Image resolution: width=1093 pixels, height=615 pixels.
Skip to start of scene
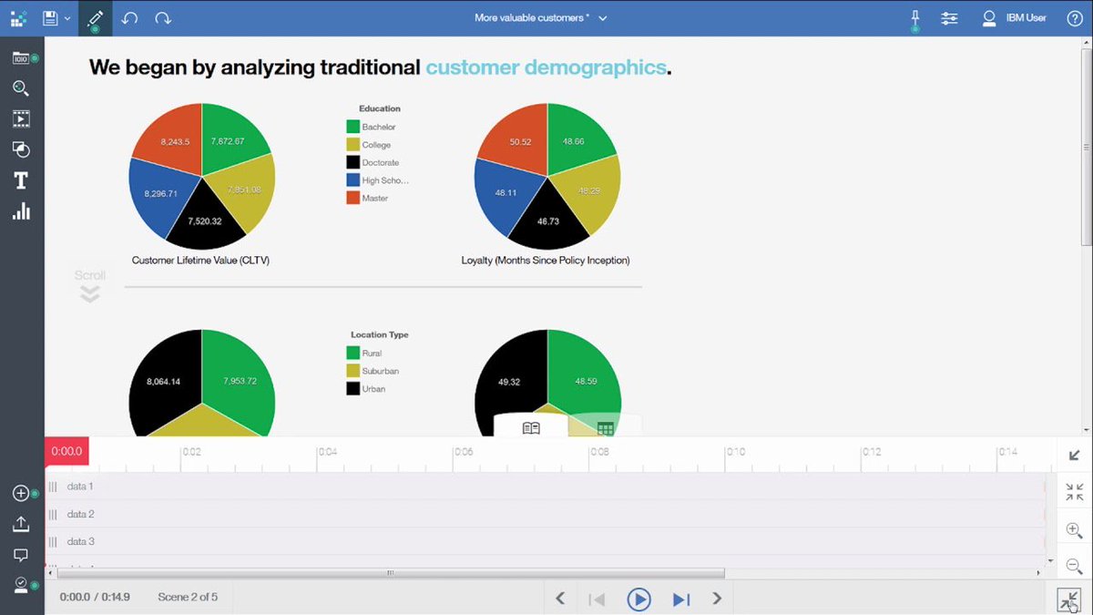click(597, 600)
